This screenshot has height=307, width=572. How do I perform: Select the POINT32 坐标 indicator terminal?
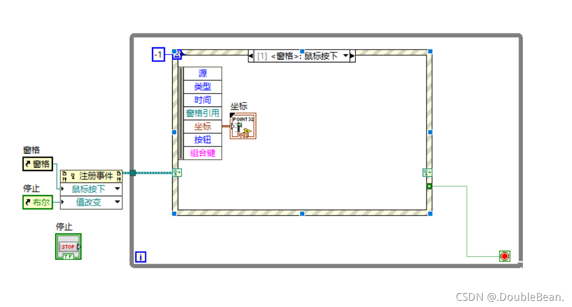click(243, 126)
